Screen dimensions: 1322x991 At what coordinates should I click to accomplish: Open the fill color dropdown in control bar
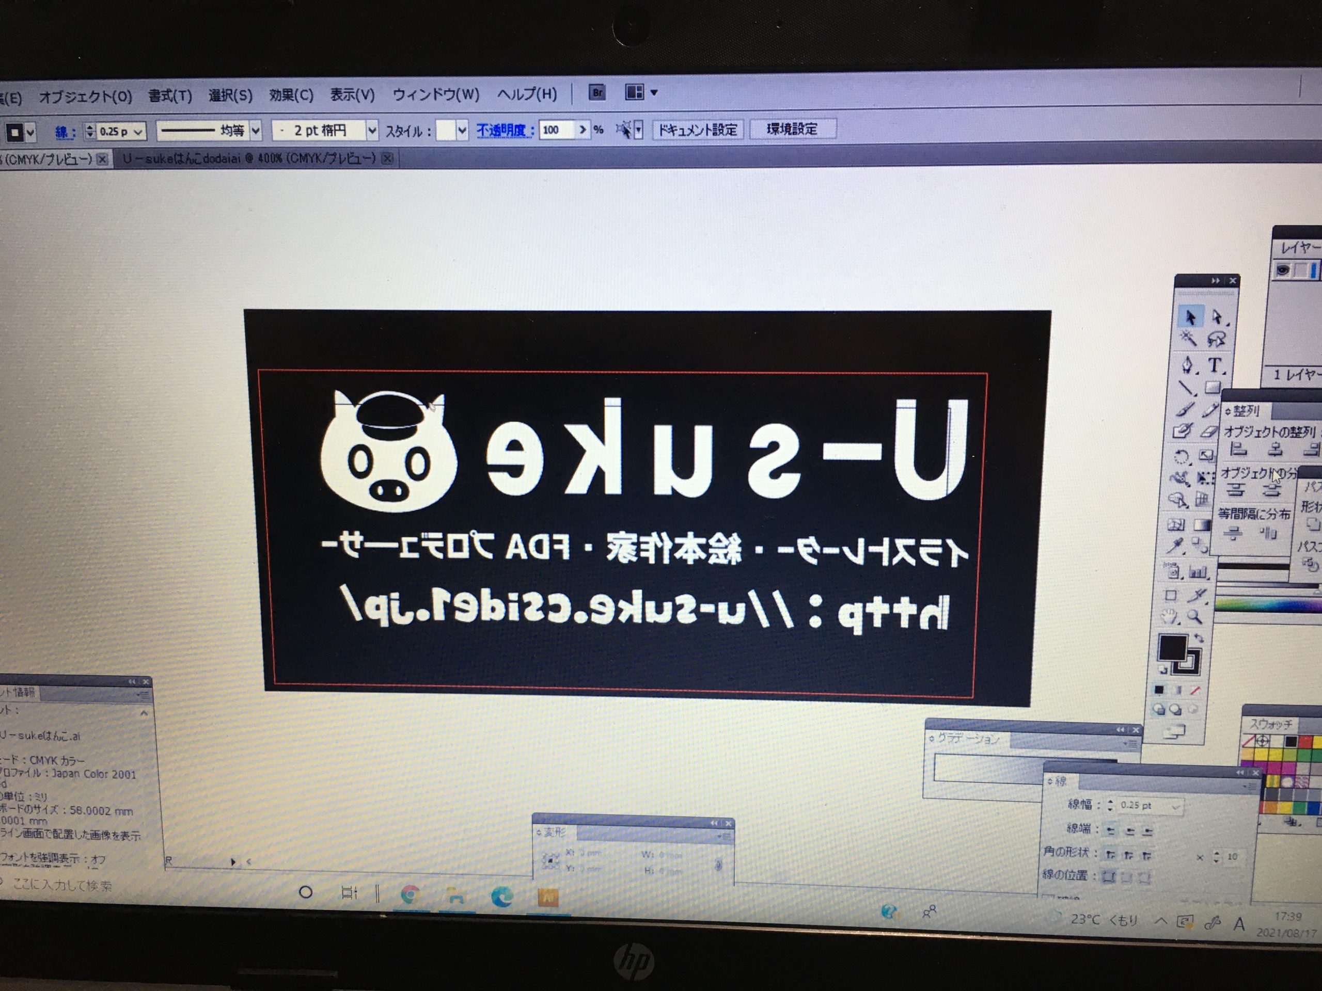(30, 132)
